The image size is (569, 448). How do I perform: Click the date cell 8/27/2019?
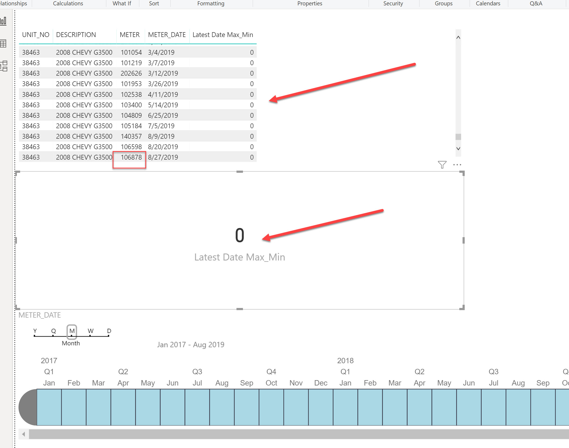coord(163,157)
